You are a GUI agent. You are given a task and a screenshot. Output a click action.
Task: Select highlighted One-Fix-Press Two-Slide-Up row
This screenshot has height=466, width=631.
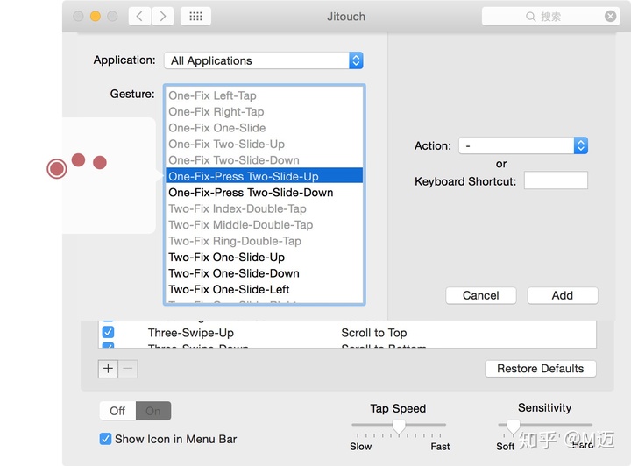click(x=264, y=176)
